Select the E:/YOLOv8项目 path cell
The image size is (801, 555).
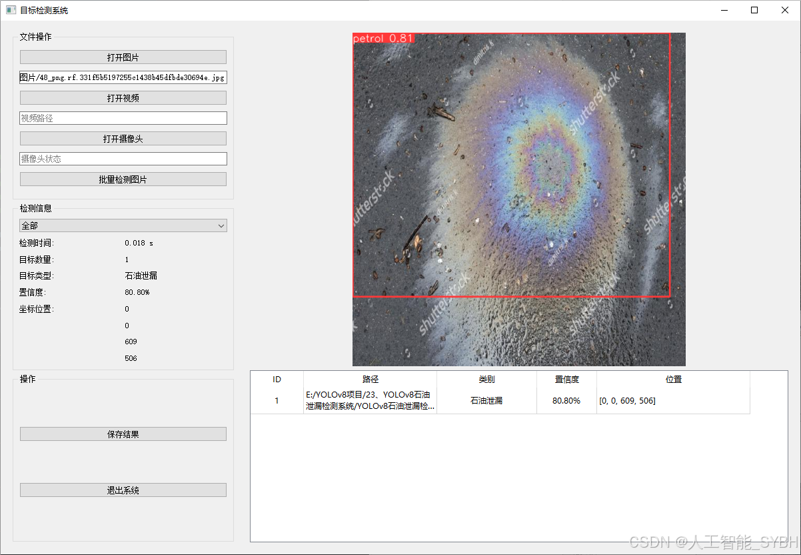pos(371,400)
